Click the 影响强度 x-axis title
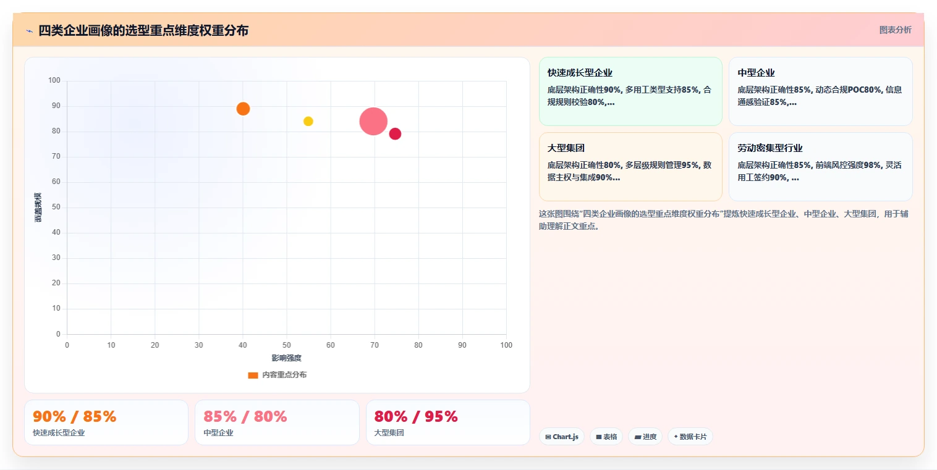This screenshot has width=937, height=470. pos(287,358)
